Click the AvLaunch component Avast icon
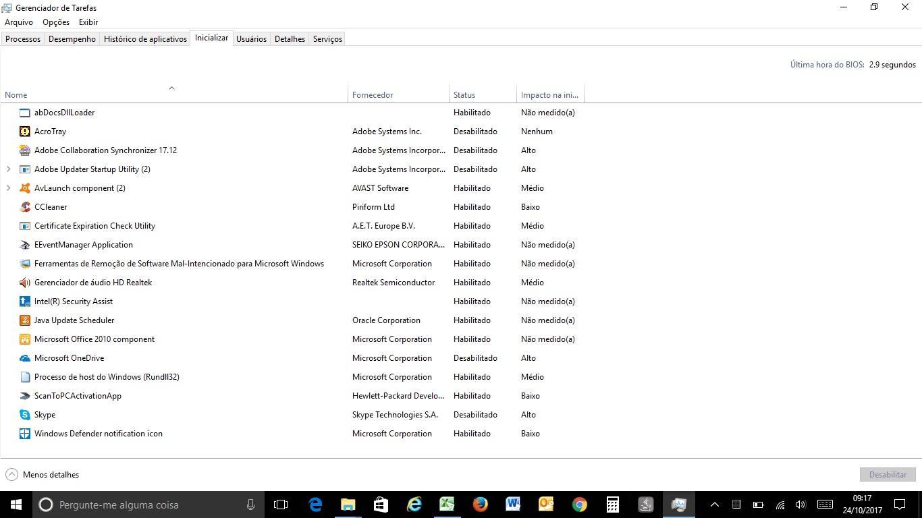The height and width of the screenshot is (518, 922). click(25, 188)
